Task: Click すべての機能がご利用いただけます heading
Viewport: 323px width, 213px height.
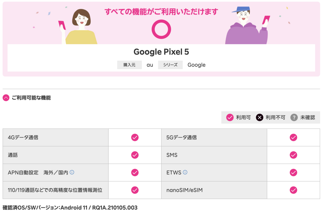Action: (161, 11)
